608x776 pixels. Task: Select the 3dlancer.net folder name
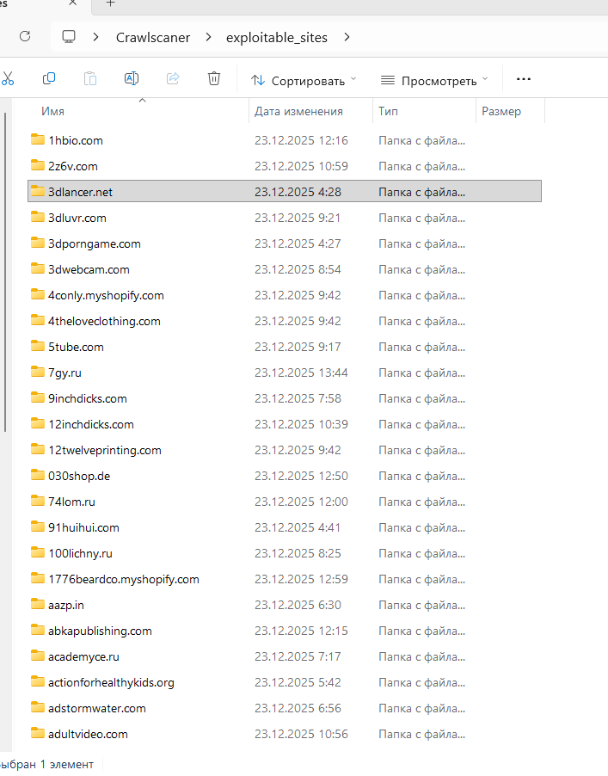80,192
